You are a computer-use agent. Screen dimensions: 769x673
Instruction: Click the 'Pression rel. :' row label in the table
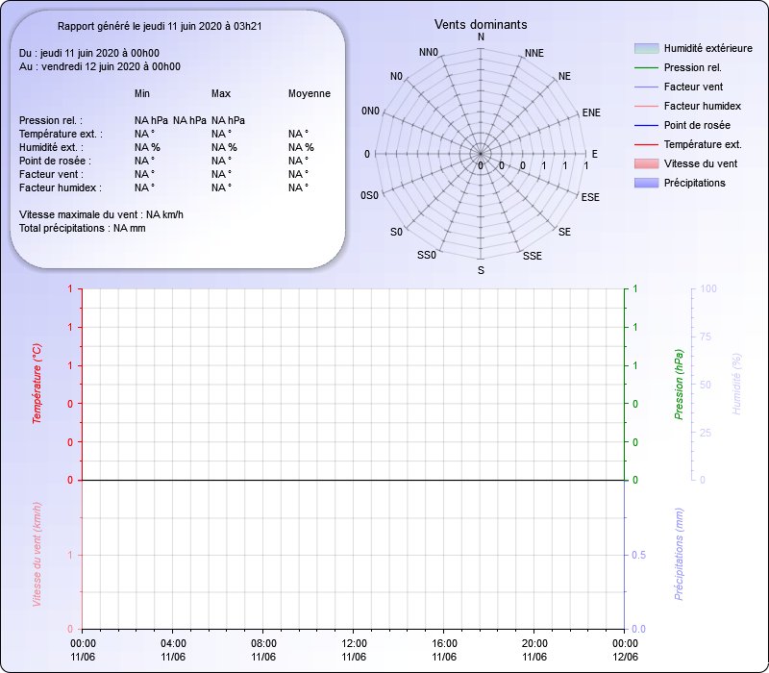click(51, 121)
